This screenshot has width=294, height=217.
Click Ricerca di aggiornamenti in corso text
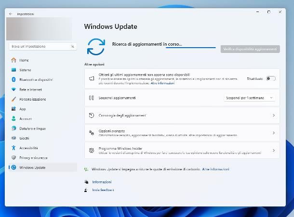pyautogui.click(x=147, y=44)
